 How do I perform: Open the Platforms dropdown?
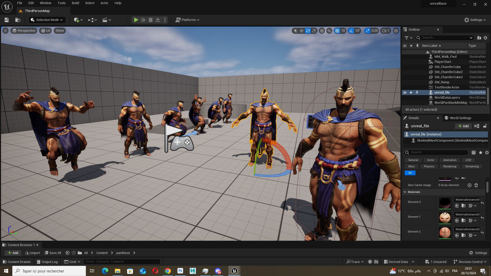pos(187,20)
